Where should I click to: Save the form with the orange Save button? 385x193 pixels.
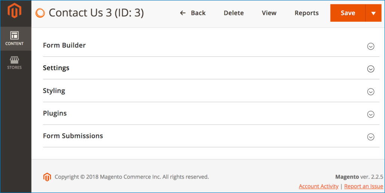pos(348,13)
